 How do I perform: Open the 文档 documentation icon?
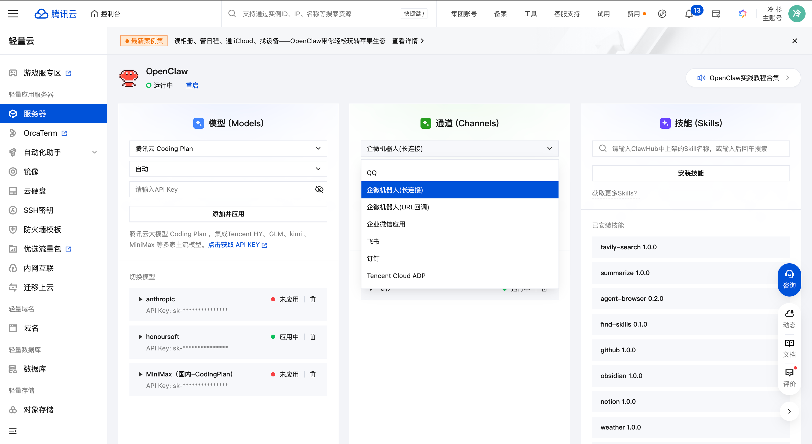click(x=789, y=348)
